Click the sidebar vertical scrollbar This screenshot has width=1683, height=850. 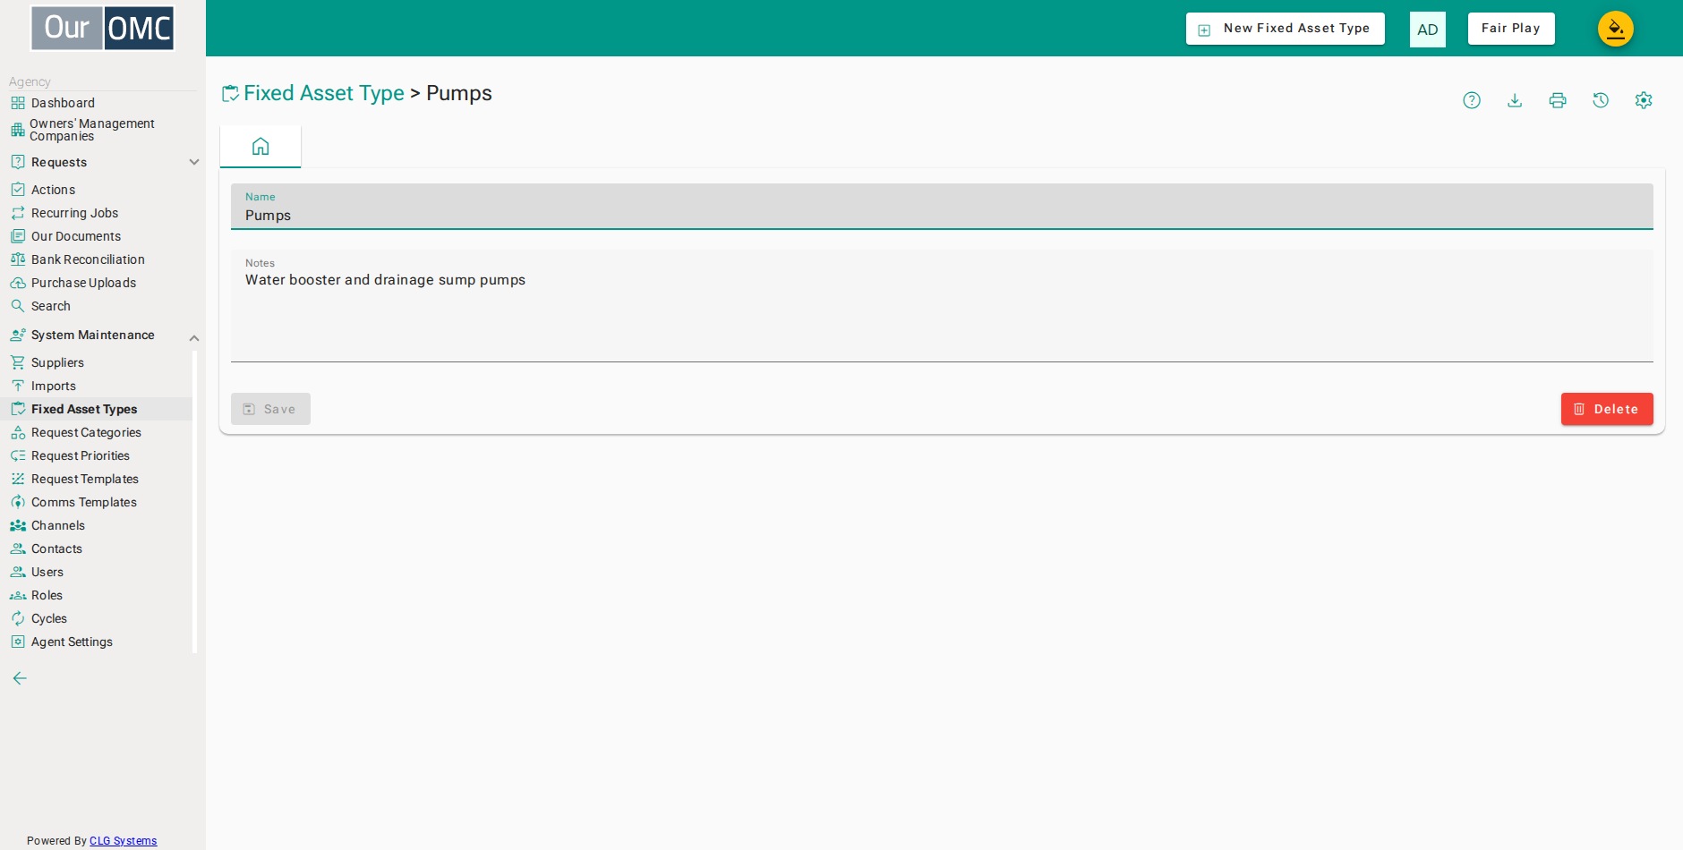194,502
